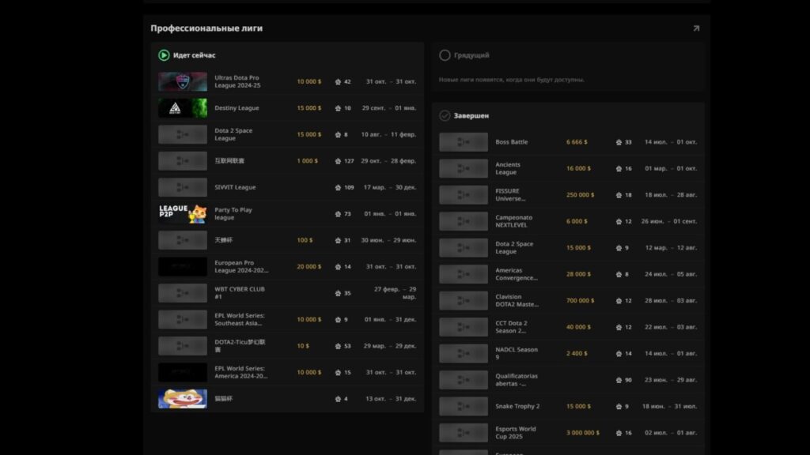Switch to the Идет сейчас section header
Screen dimensions: 810x455
(x=195, y=55)
